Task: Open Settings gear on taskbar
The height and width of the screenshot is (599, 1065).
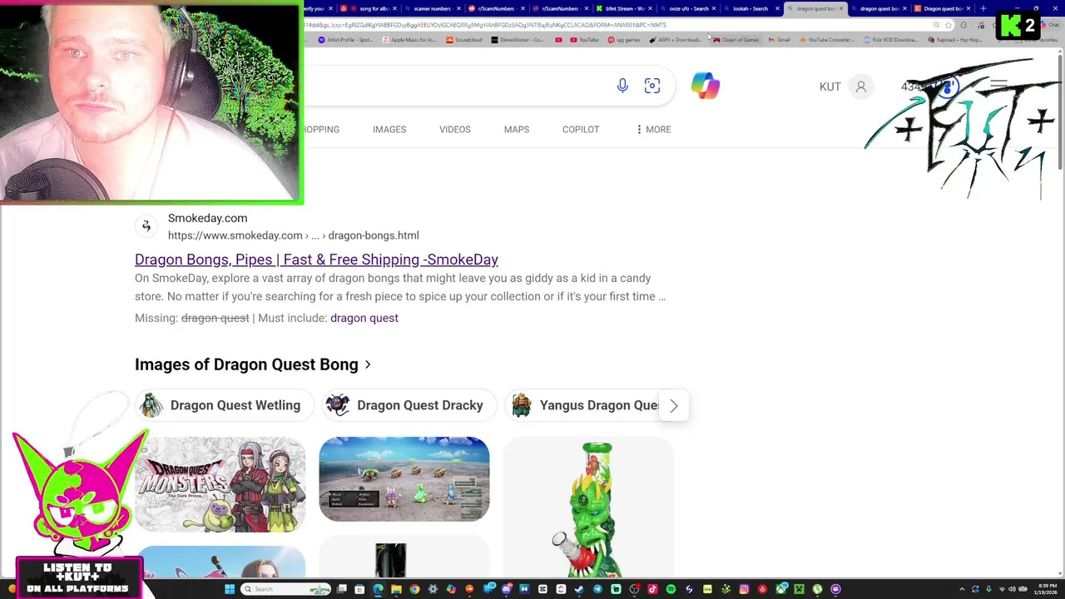Action: (x=433, y=589)
